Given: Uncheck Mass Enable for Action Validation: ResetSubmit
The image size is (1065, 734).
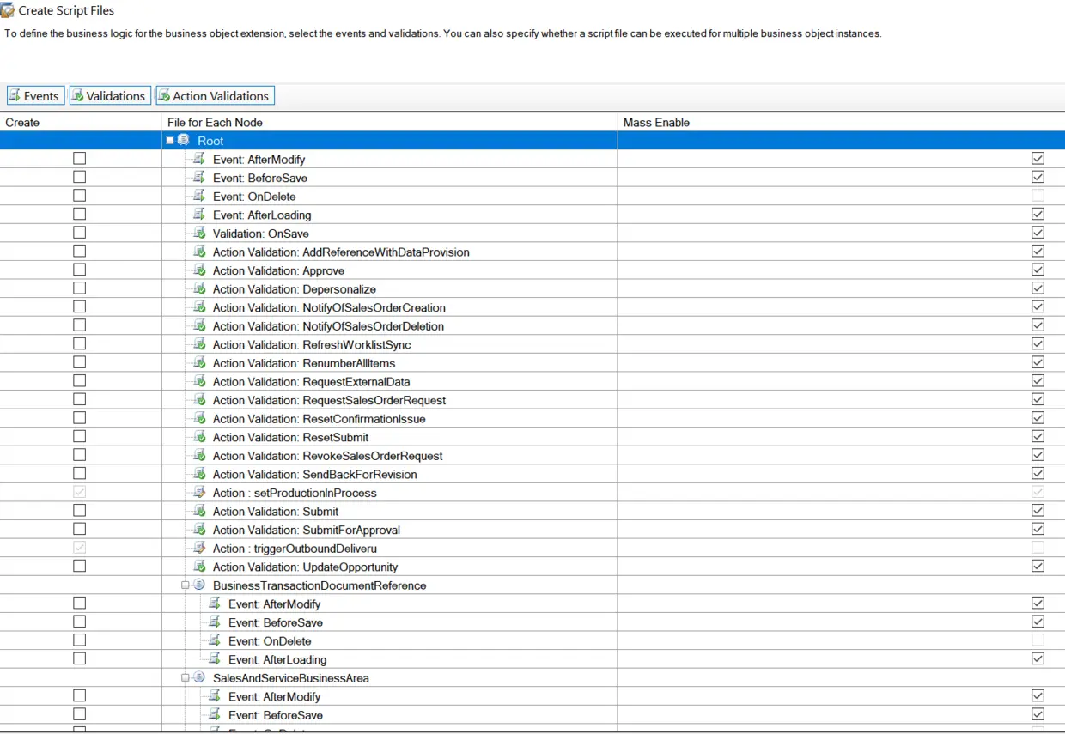Looking at the screenshot, I should click(1038, 437).
